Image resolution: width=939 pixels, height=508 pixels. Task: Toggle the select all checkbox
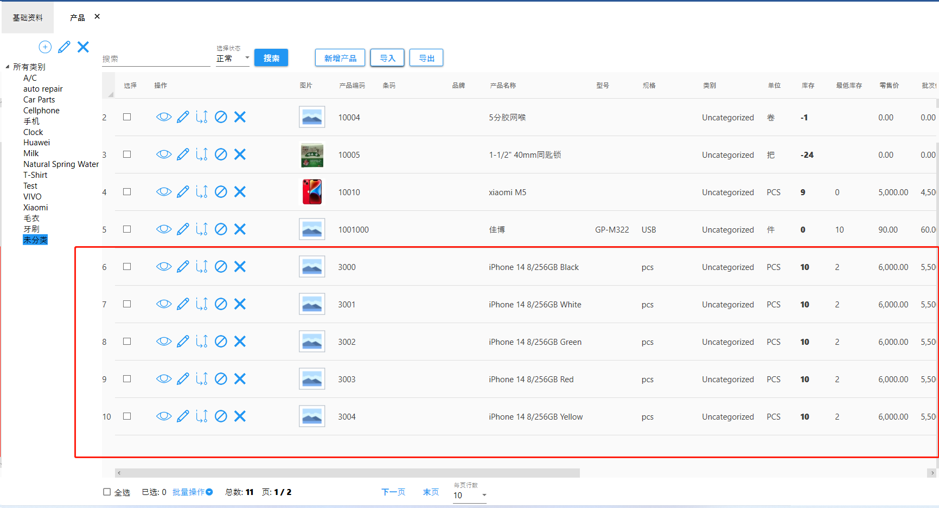[107, 492]
